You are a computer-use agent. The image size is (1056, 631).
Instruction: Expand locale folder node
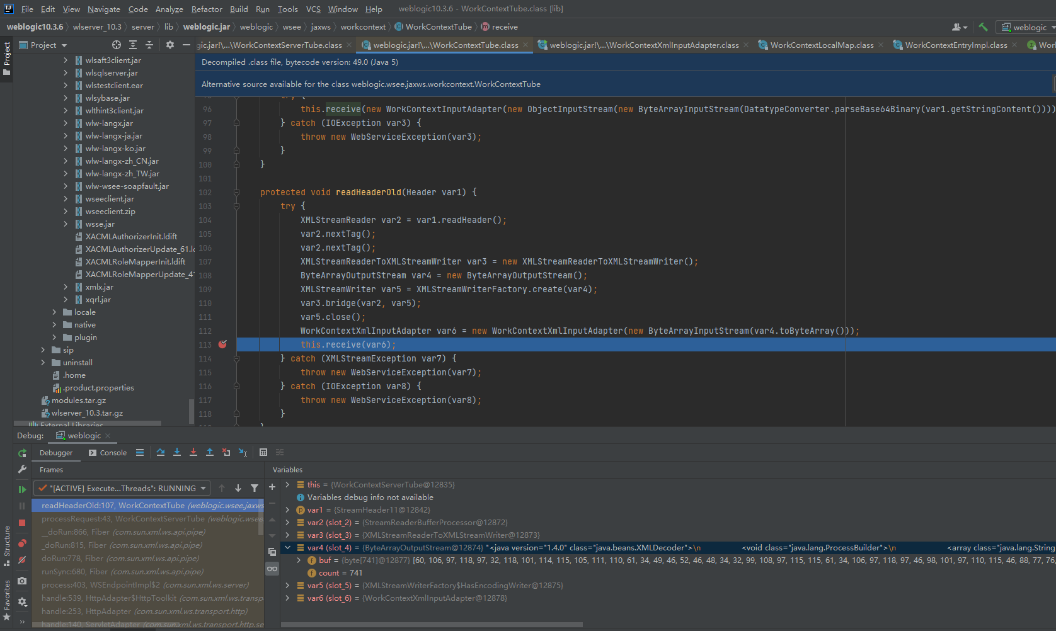pyautogui.click(x=54, y=312)
